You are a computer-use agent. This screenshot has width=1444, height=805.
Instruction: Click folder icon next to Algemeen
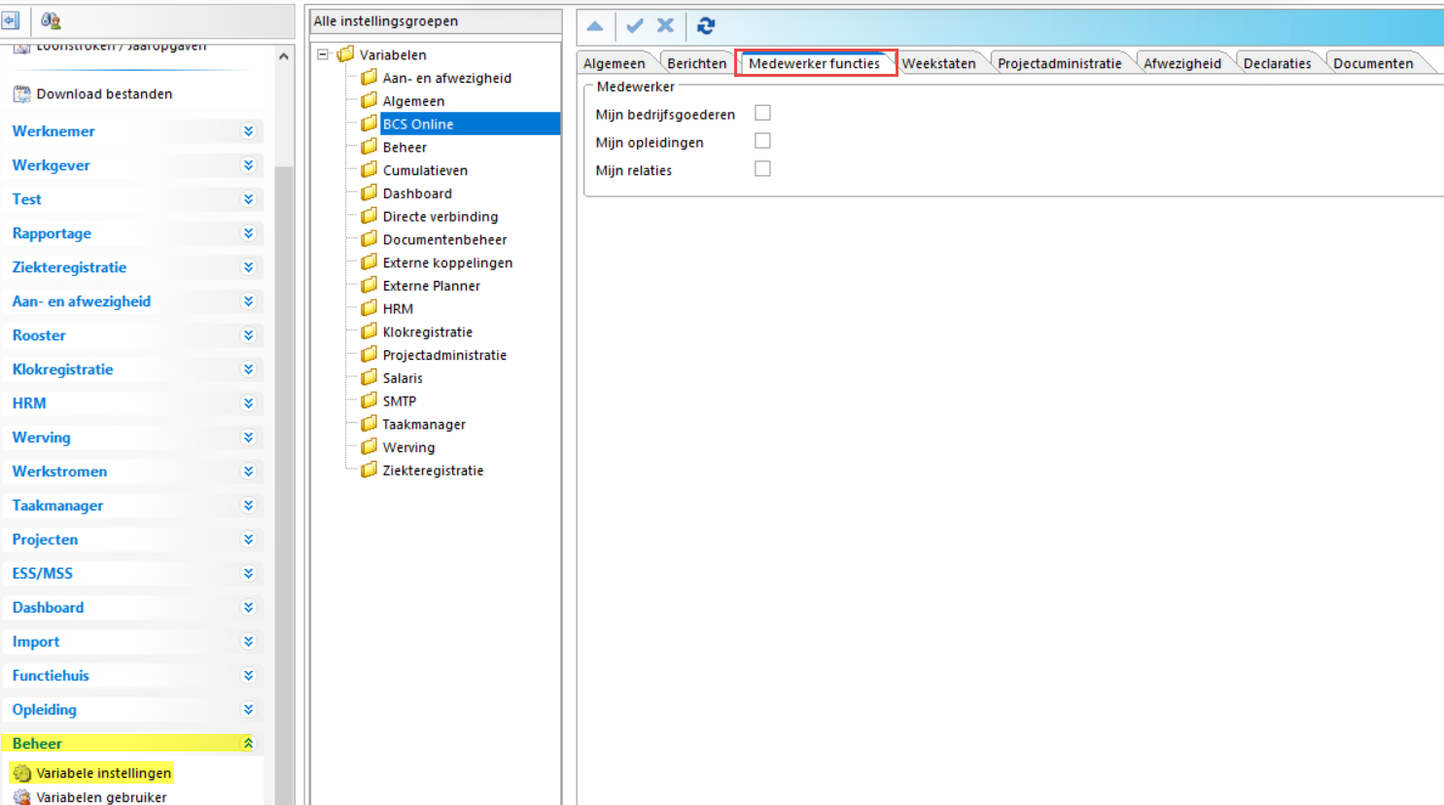click(x=369, y=100)
